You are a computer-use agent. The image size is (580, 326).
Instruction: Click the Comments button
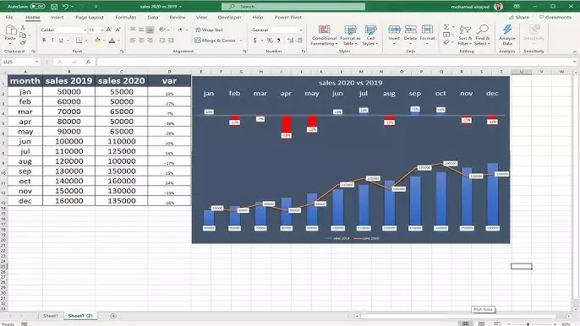coord(555,18)
